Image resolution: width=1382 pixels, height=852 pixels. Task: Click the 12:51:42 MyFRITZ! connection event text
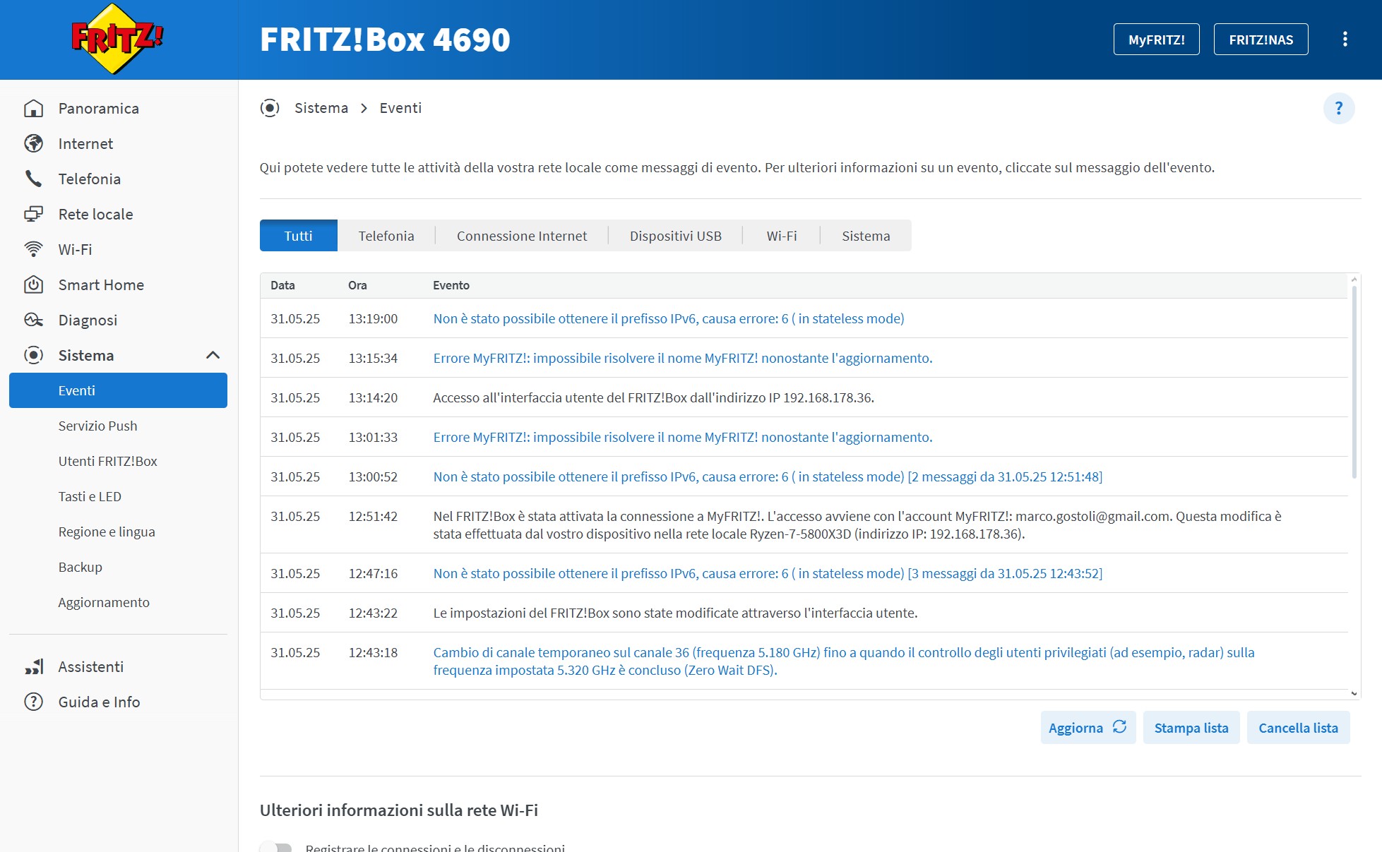(857, 524)
